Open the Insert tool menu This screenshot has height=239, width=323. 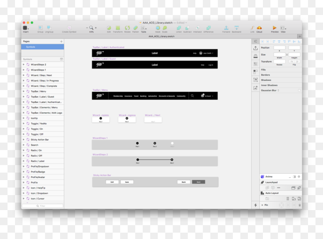tap(26, 28)
